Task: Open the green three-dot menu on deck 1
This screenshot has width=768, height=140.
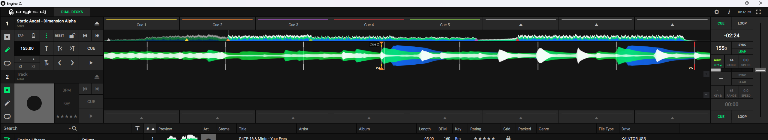Action: (x=47, y=36)
